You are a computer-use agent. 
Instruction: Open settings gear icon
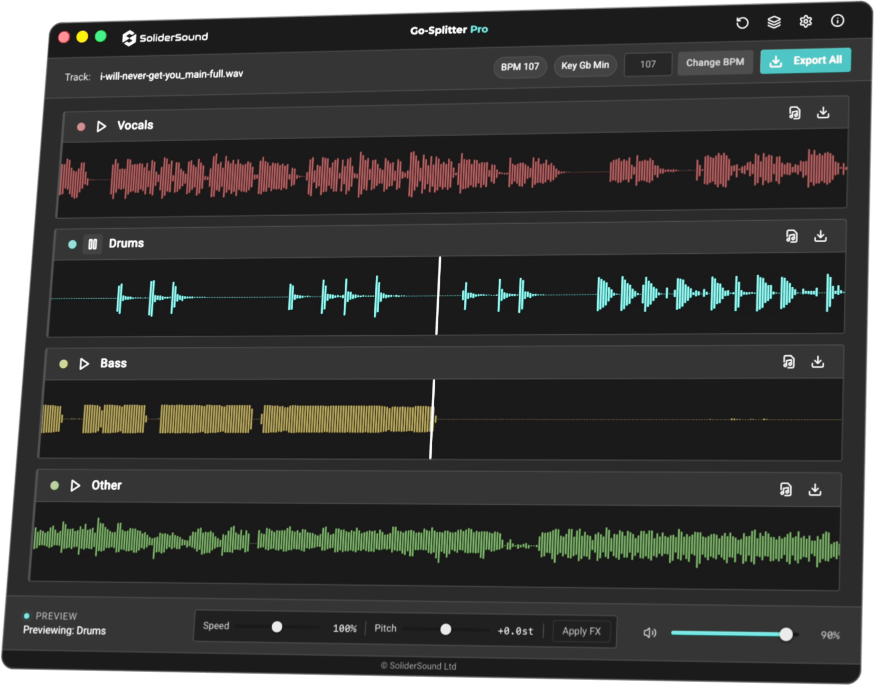[x=805, y=22]
